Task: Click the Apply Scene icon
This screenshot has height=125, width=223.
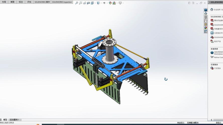Action: point(114,3)
